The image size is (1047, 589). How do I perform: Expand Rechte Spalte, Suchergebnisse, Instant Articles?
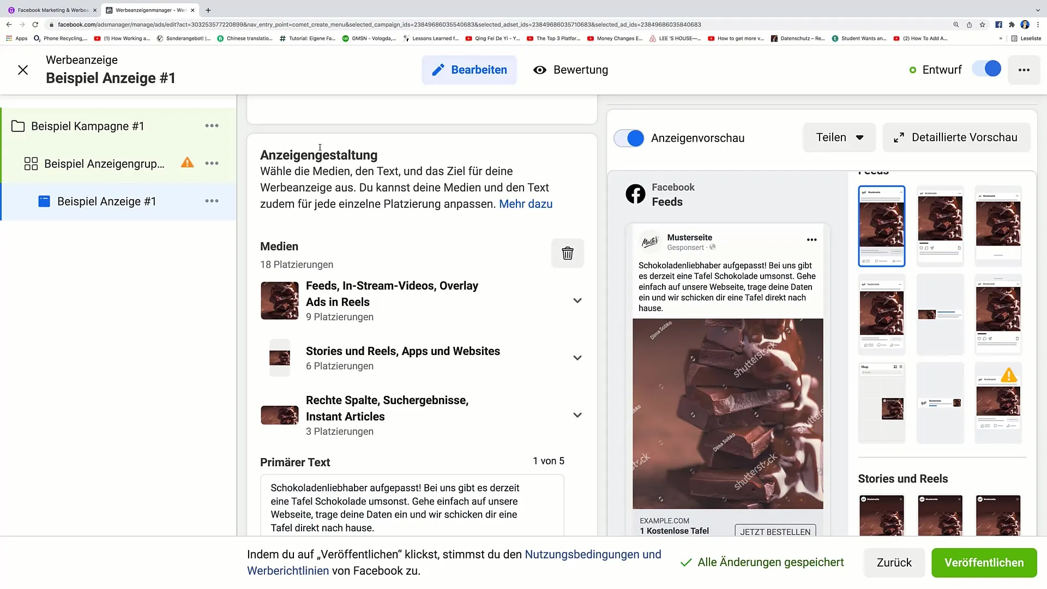579,415
